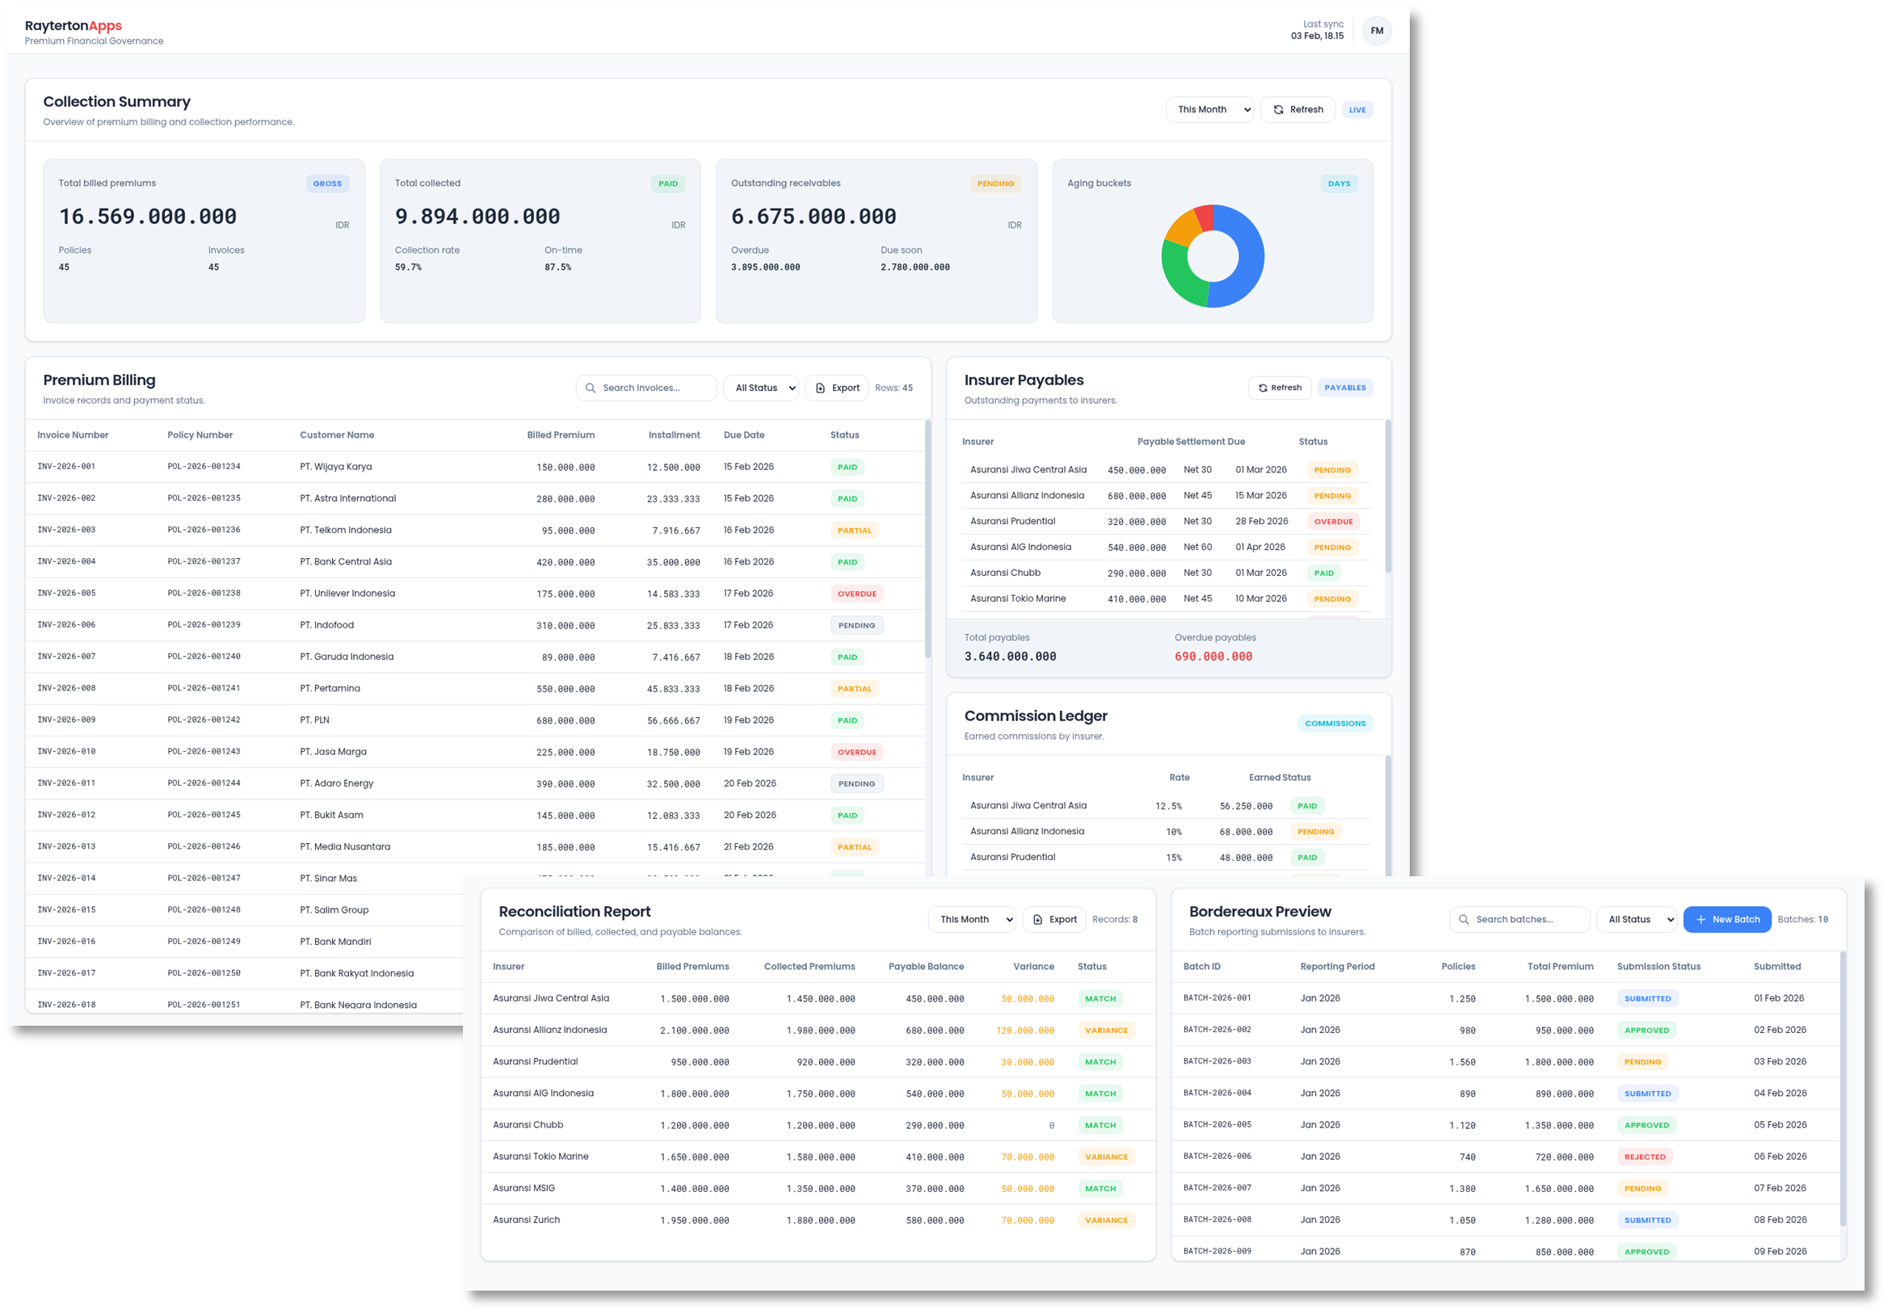Open All Status dropdown in Bordereaux Preview

pyautogui.click(x=1637, y=919)
